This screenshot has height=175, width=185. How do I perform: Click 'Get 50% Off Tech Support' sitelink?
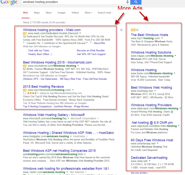tap(91, 54)
